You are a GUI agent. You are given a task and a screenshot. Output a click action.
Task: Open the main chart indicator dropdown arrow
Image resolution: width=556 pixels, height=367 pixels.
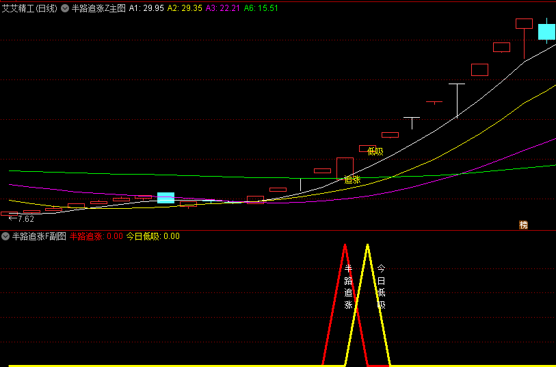[x=65, y=8]
